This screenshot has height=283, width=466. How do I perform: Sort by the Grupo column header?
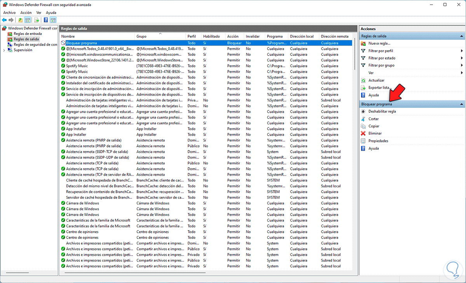[160, 36]
